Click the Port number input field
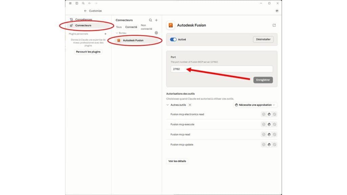 tap(222, 69)
